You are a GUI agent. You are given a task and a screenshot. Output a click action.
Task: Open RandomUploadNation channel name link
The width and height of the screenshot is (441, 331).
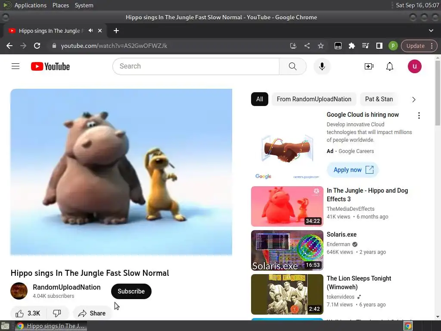tap(67, 287)
